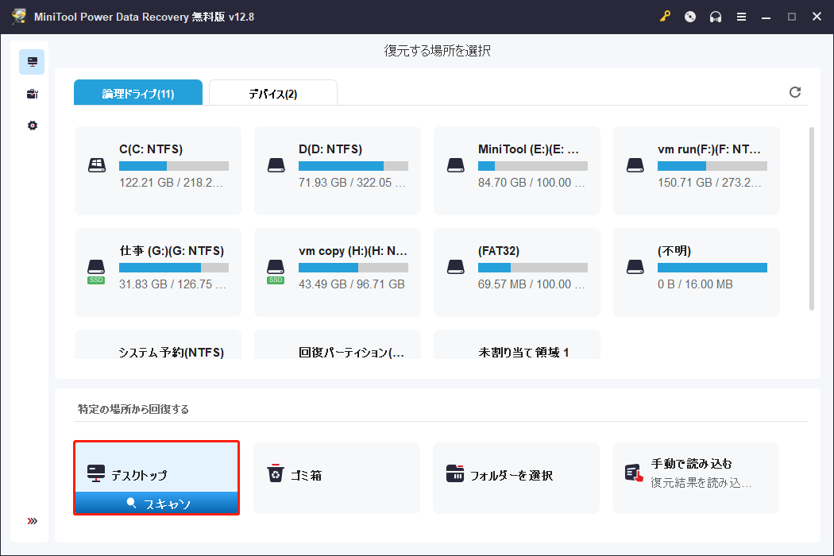
Task: Click the folder icon on フォルダーを選択 tile
Action: 455,473
